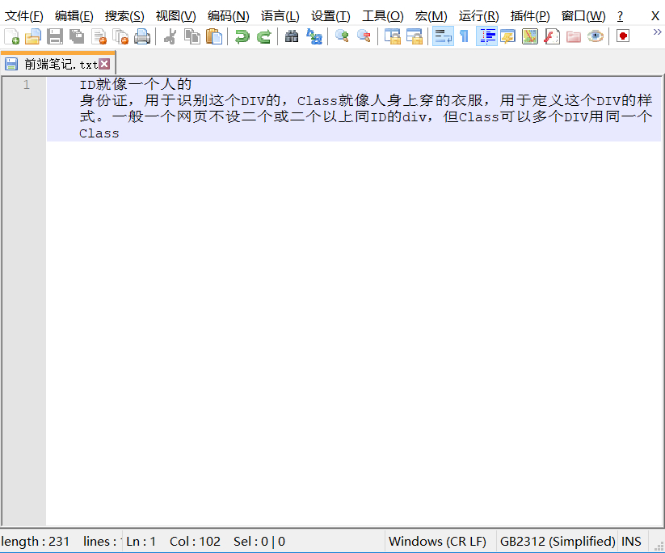Print the document with printer icon
Viewport: 665px width, 553px height.
point(142,36)
